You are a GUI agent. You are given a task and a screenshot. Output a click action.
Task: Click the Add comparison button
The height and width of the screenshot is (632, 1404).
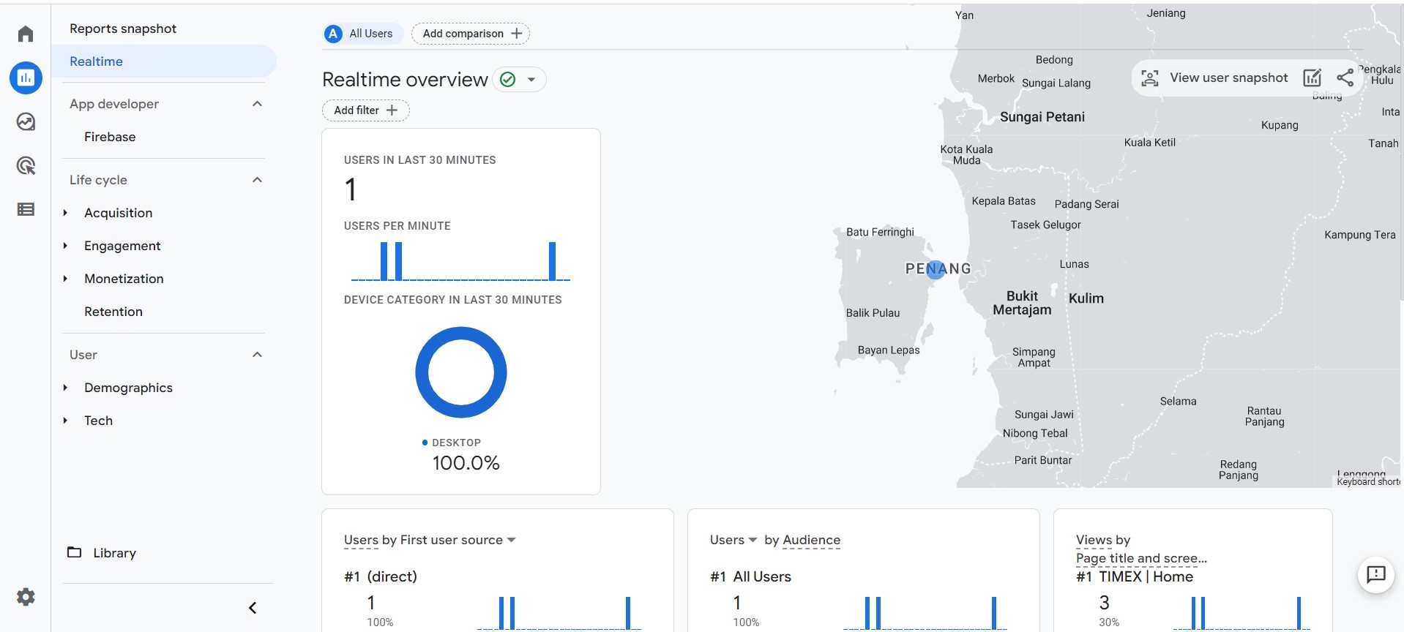pyautogui.click(x=471, y=34)
